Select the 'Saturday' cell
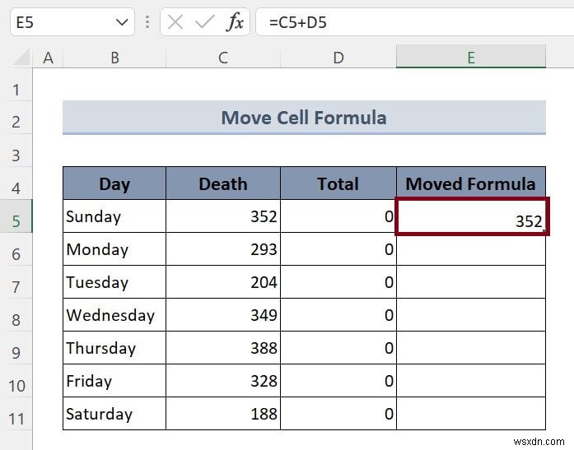574x450 pixels. (114, 414)
